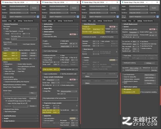Open the Area to Render View dropdown
The height and width of the screenshot is (129, 161).
(x=10, y=44)
